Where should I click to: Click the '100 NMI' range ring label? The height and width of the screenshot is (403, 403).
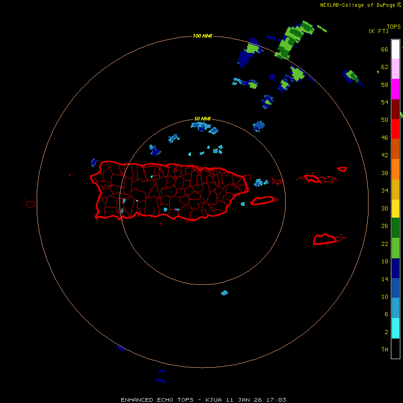[x=202, y=36]
